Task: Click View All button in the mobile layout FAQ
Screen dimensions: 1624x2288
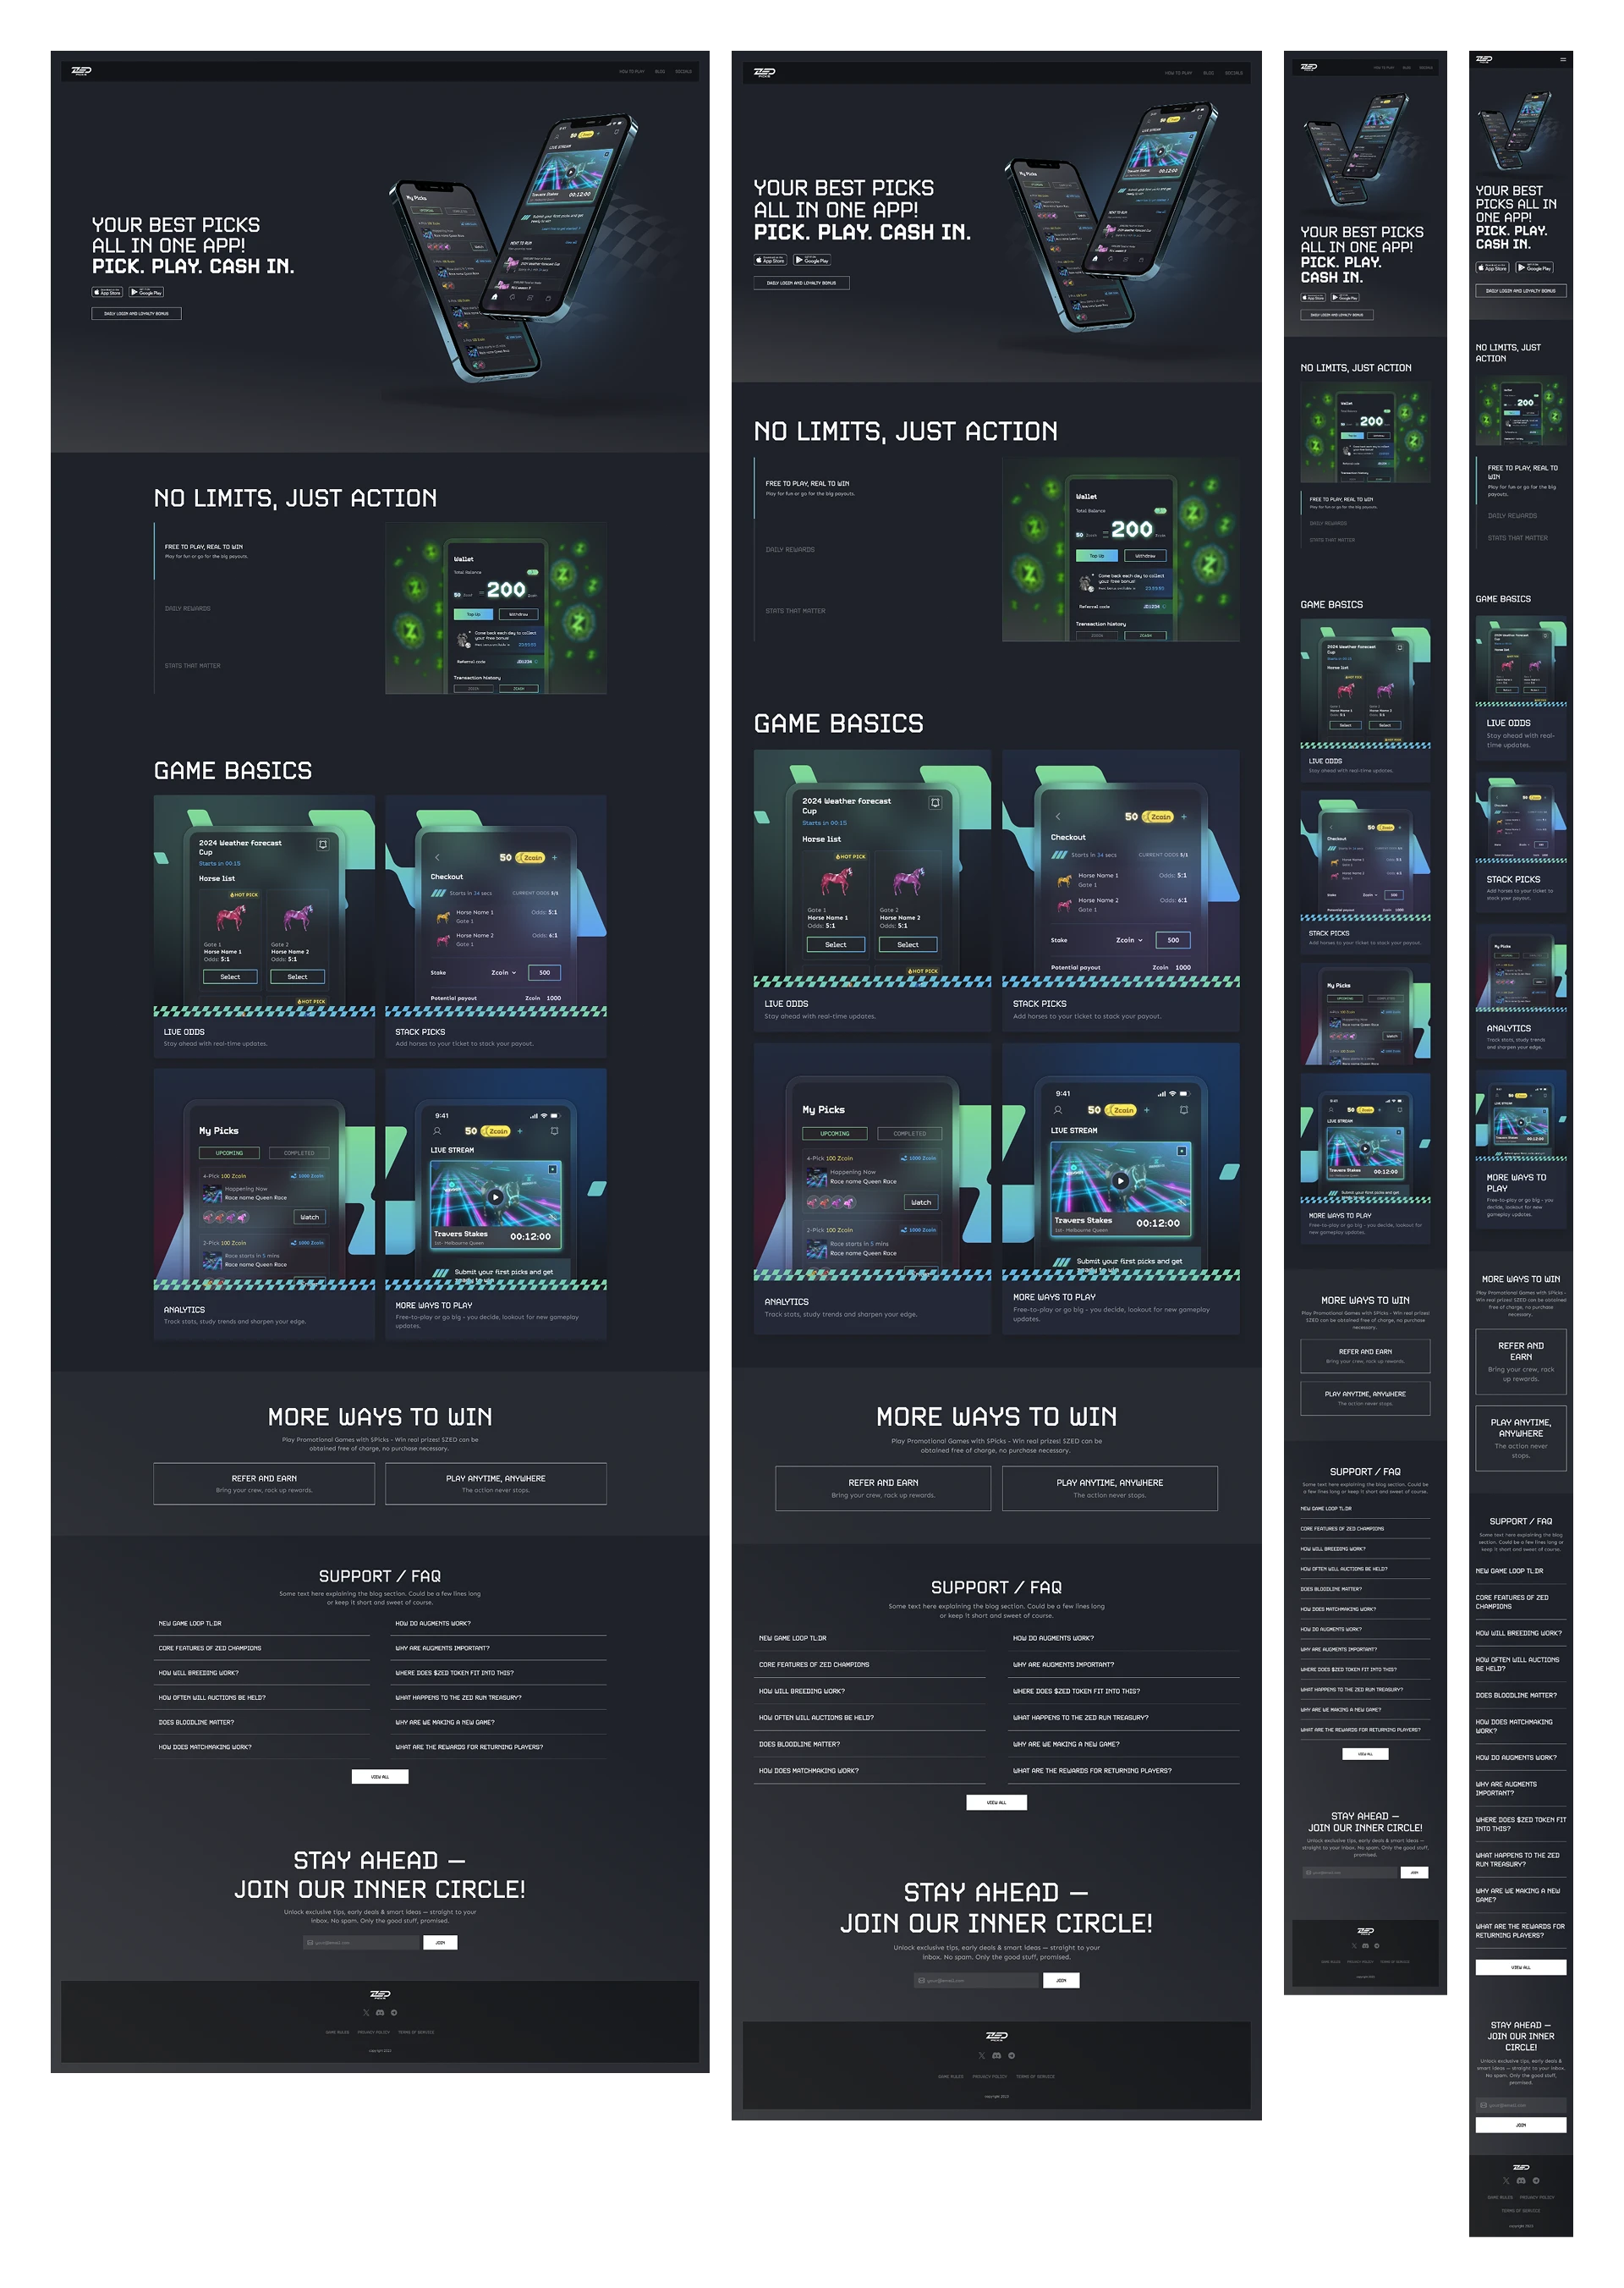Action: coord(1520,1966)
